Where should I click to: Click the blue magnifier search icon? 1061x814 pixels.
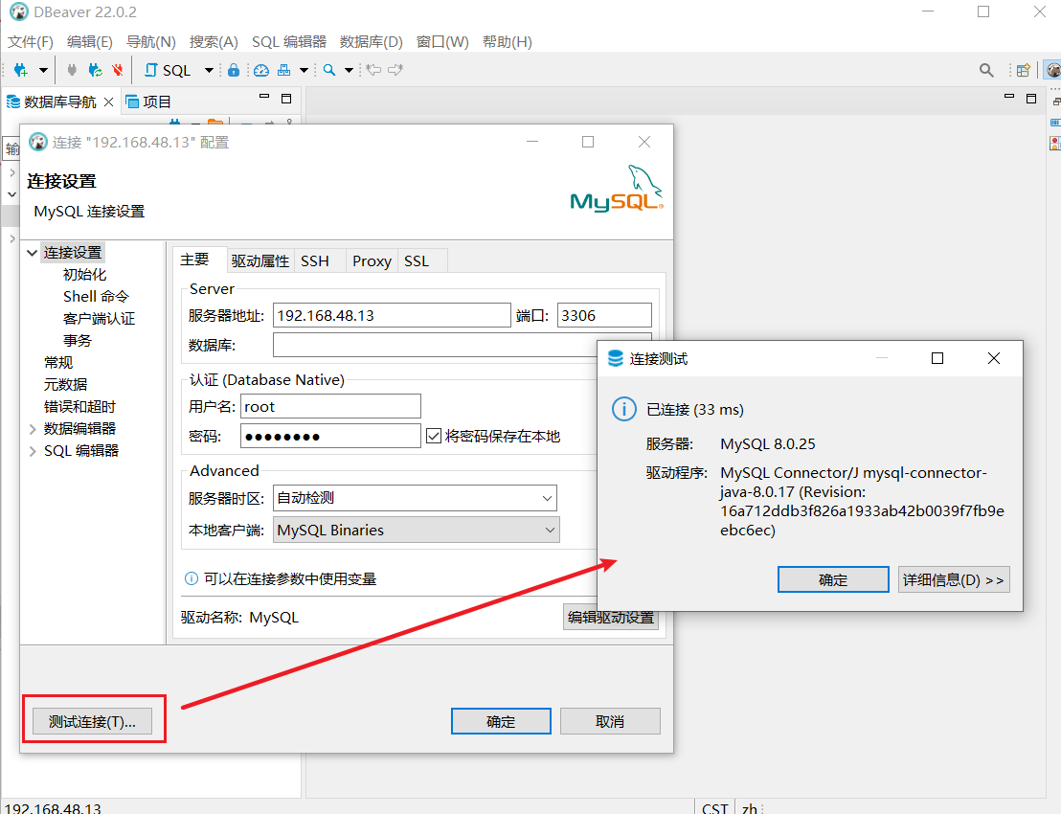click(329, 70)
